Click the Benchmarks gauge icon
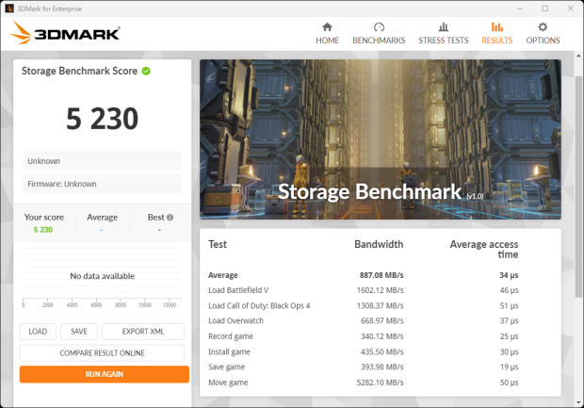Screen dimensions: 584x408 point(379,27)
